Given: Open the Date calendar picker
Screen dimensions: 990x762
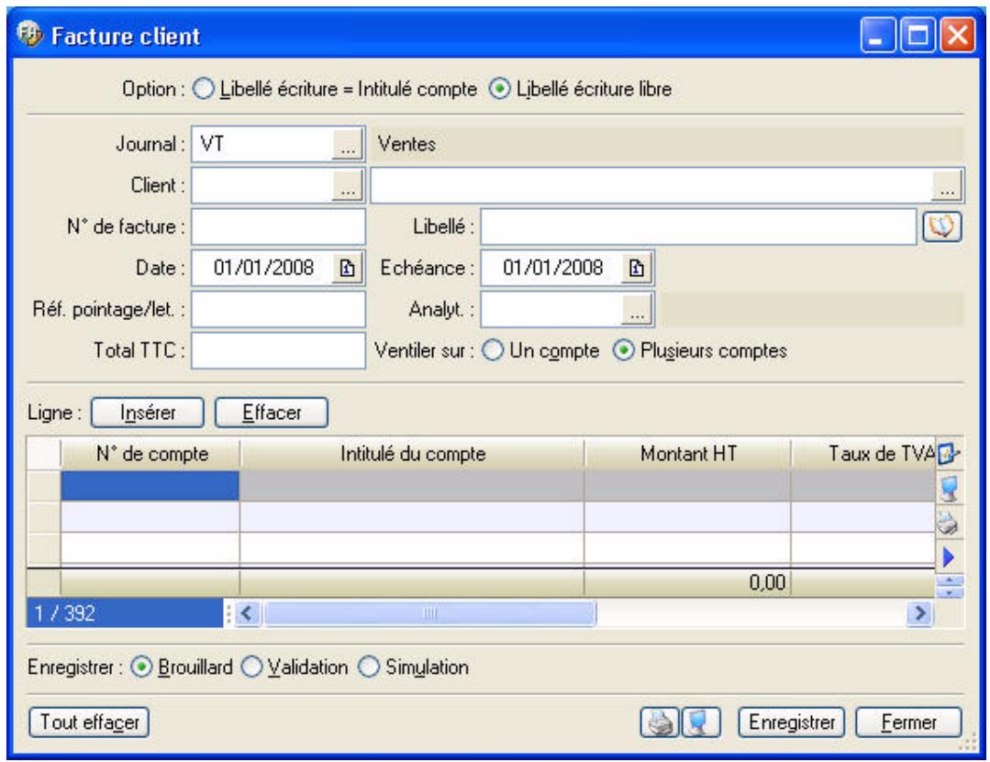Looking at the screenshot, I should coord(347,268).
